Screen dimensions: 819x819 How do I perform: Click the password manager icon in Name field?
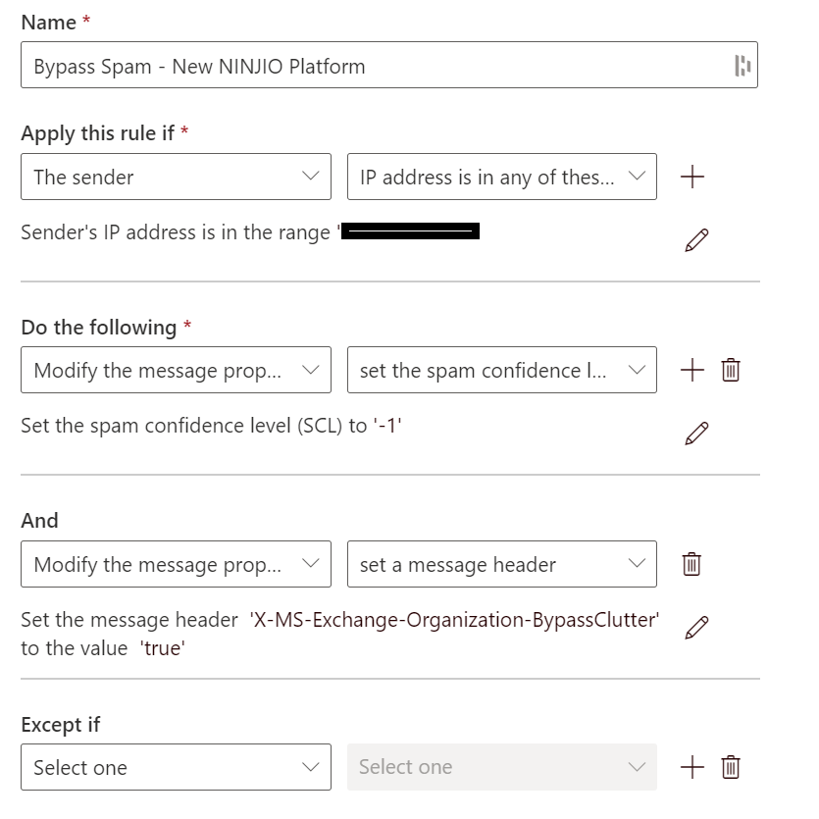click(742, 66)
